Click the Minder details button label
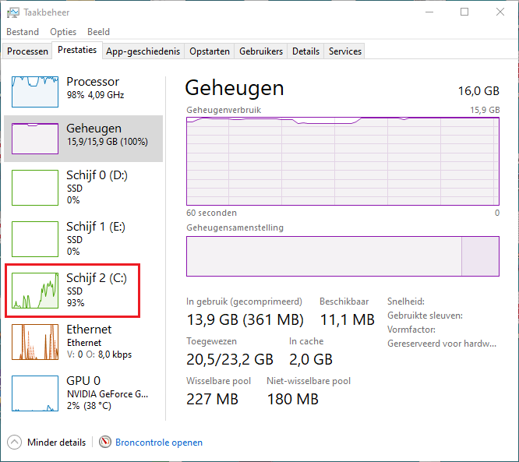 [x=56, y=443]
